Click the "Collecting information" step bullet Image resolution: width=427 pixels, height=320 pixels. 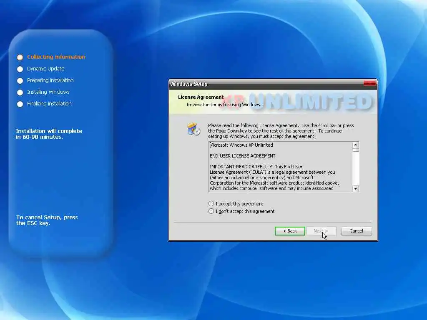coord(20,57)
